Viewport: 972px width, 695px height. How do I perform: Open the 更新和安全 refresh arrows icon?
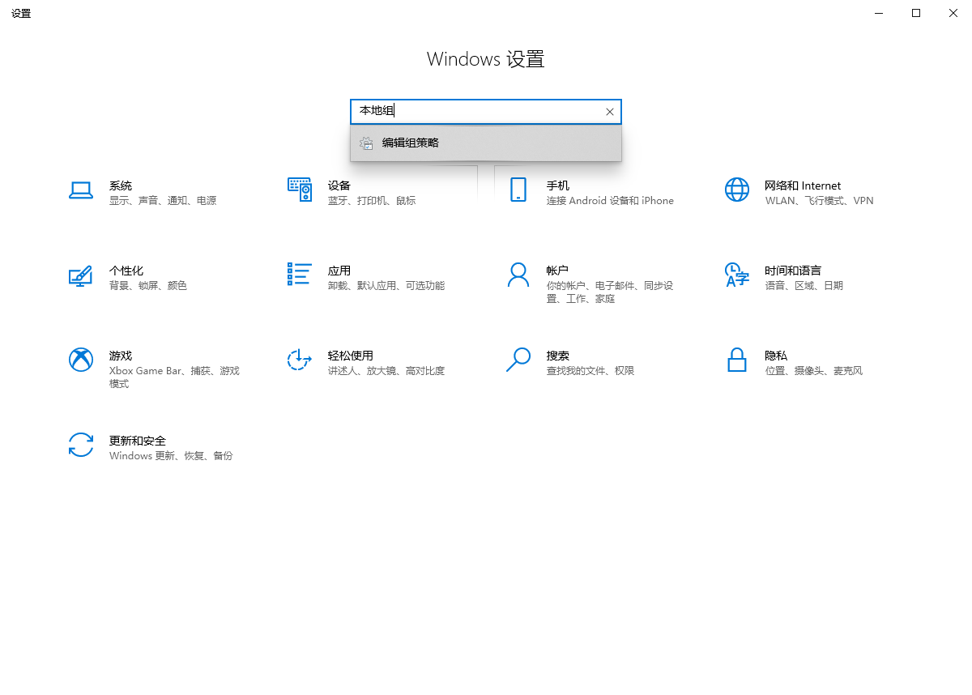pyautogui.click(x=81, y=445)
